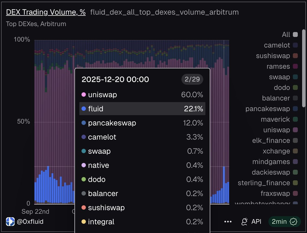The height and width of the screenshot is (233, 307).
Task: Click the highlighted fluid row in tooltip
Action: click(x=142, y=109)
